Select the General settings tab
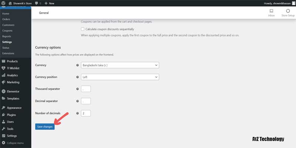This screenshot has width=296, height=148. [x=44, y=13]
